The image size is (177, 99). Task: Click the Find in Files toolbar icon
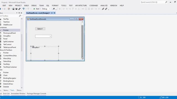54,9
